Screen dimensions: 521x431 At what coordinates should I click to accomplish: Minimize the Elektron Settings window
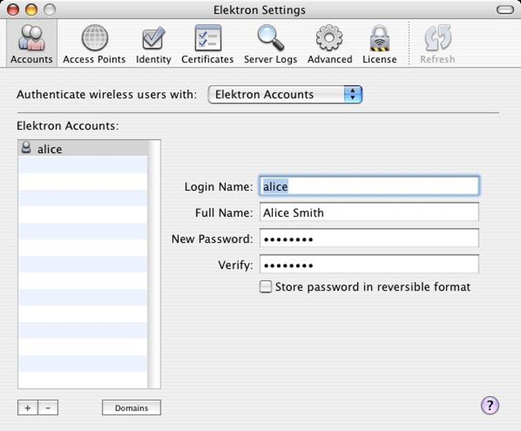[32, 10]
